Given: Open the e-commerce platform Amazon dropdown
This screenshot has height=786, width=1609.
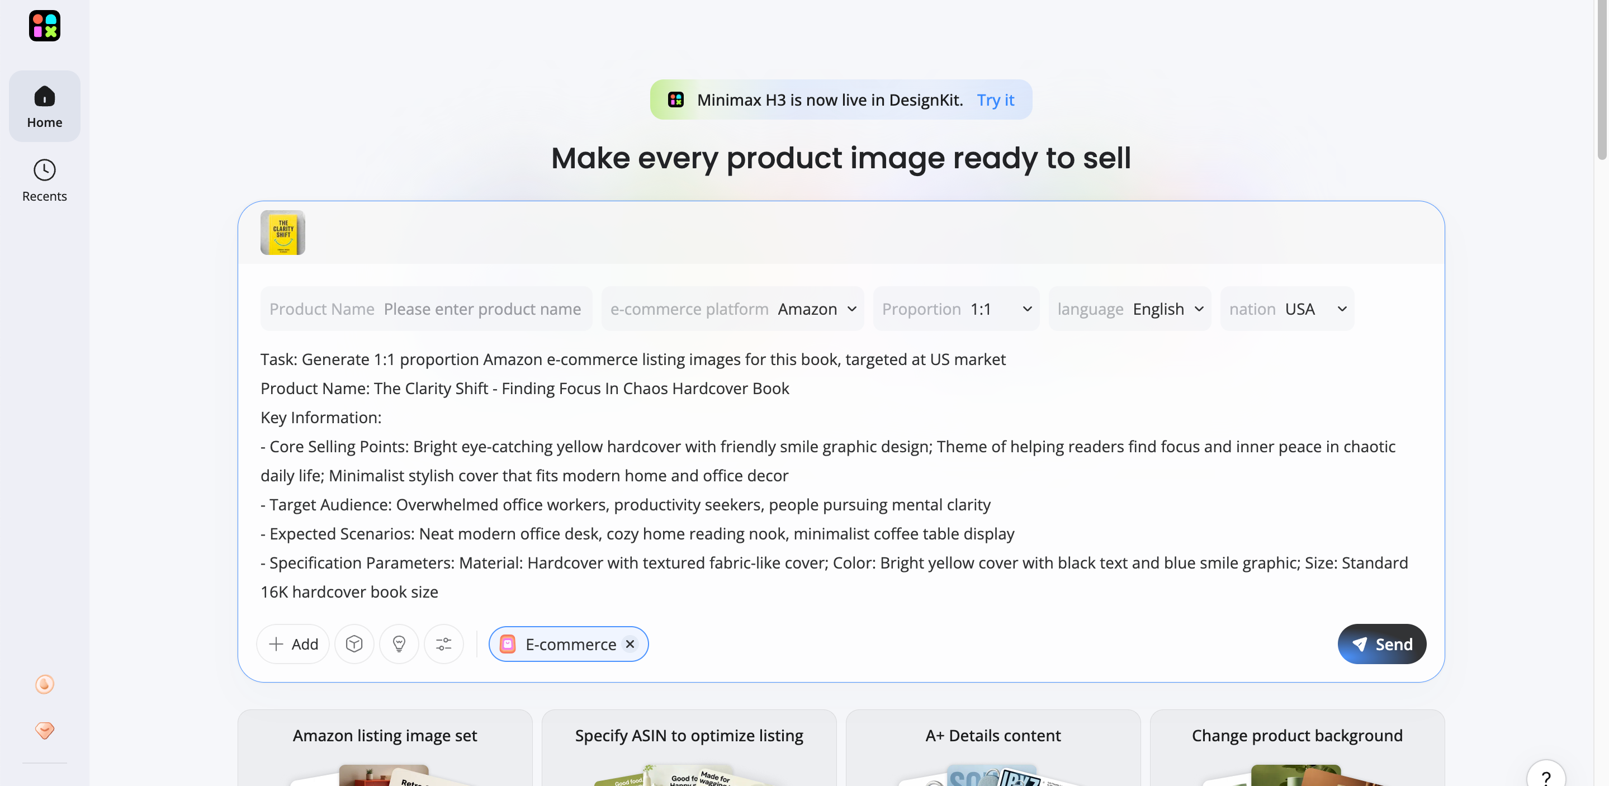Looking at the screenshot, I should point(733,309).
